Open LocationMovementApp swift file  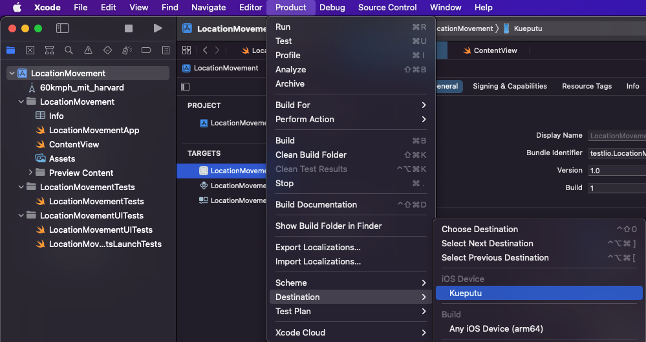pyautogui.click(x=88, y=130)
